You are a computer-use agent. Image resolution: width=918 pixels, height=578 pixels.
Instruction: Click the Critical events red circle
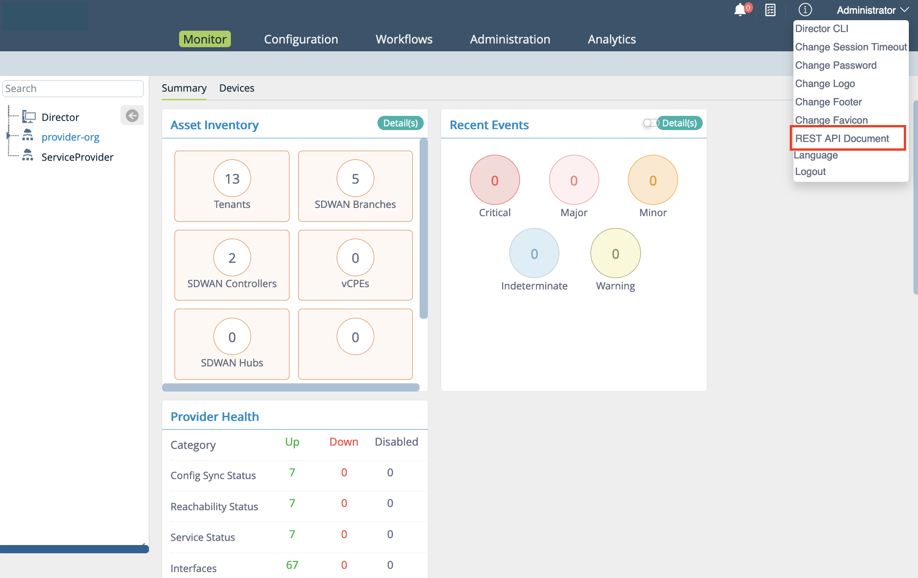point(494,180)
